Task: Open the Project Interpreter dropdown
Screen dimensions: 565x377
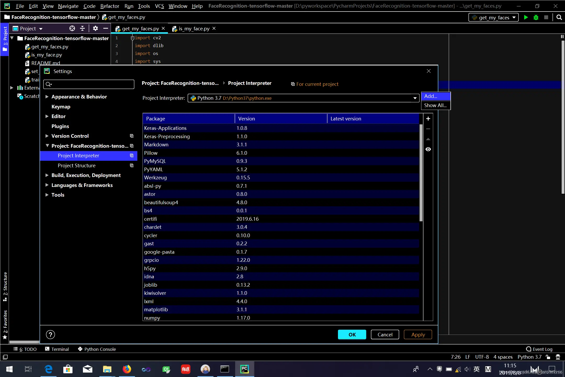Action: (415, 98)
